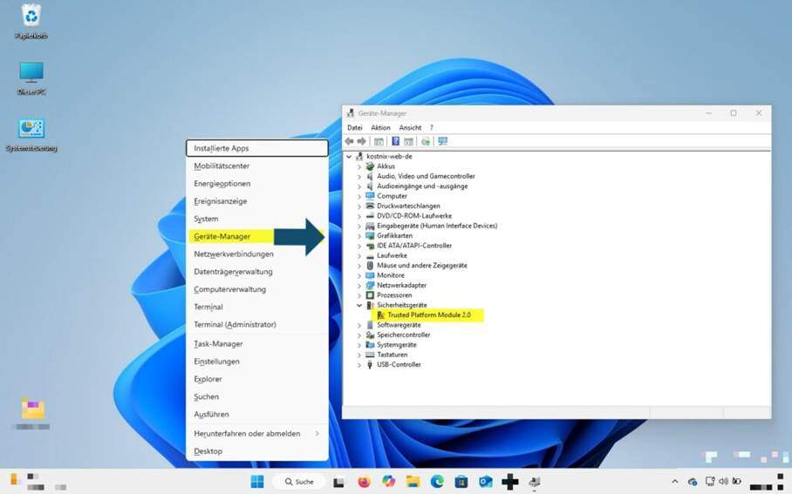This screenshot has height=494, width=792.
Task: Launch Terminal (Administrator) from context menu
Action: click(257, 324)
